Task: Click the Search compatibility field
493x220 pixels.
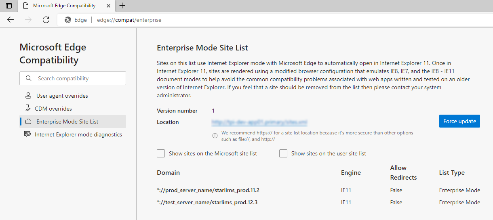Action: (x=73, y=78)
